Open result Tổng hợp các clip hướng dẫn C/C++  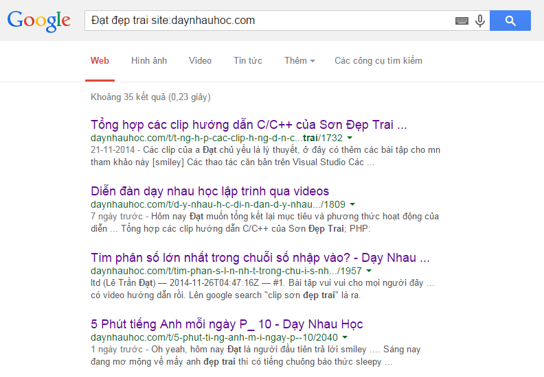pos(249,125)
